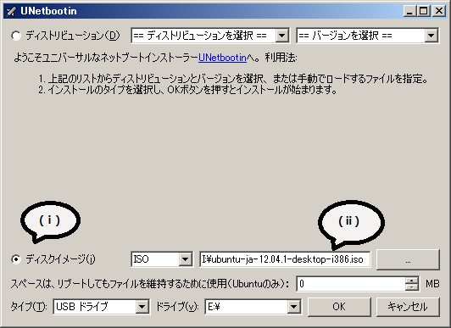451x328 pixels.
Task: Increase the space value with up arrow
Action: pos(412,281)
